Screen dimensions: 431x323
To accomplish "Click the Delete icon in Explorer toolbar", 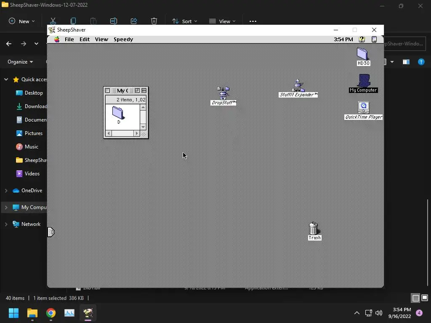I will [x=154, y=21].
